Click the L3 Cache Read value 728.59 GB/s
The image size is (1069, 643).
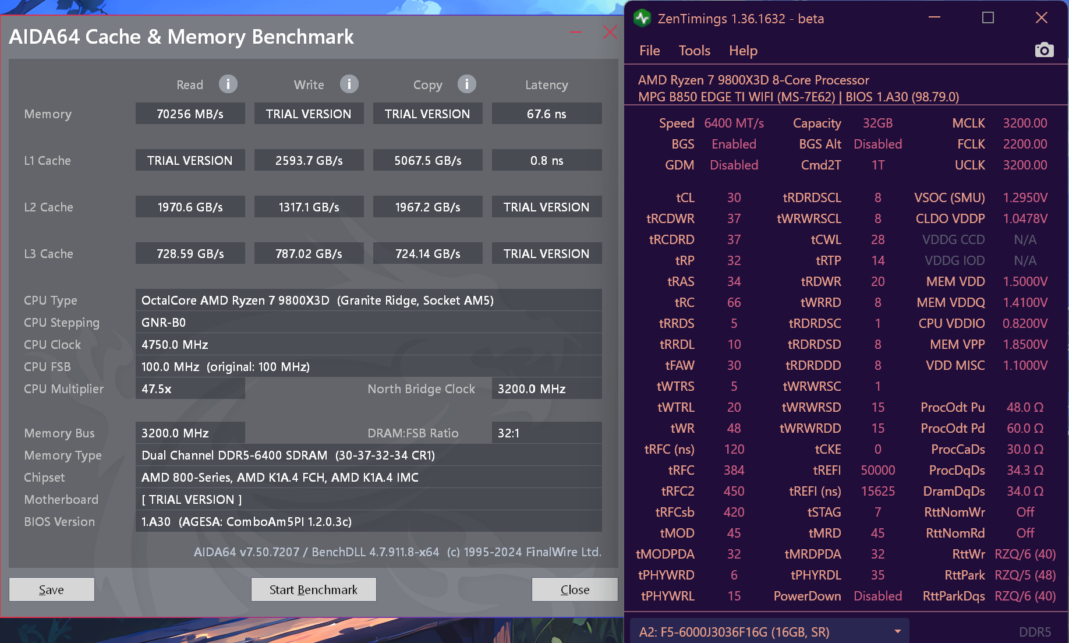coord(190,253)
